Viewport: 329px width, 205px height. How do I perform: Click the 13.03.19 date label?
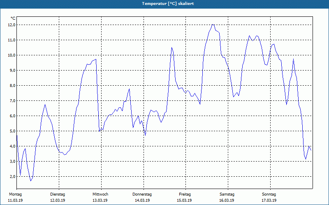(100, 200)
